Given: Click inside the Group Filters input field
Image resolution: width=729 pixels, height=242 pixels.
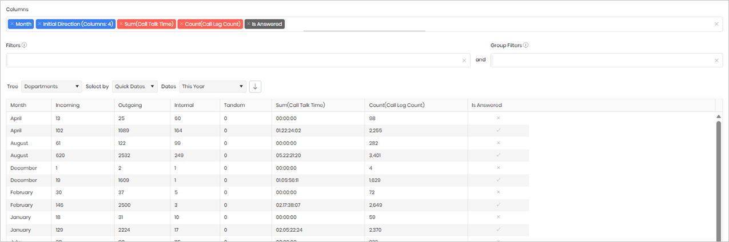Looking at the screenshot, I should pos(607,61).
